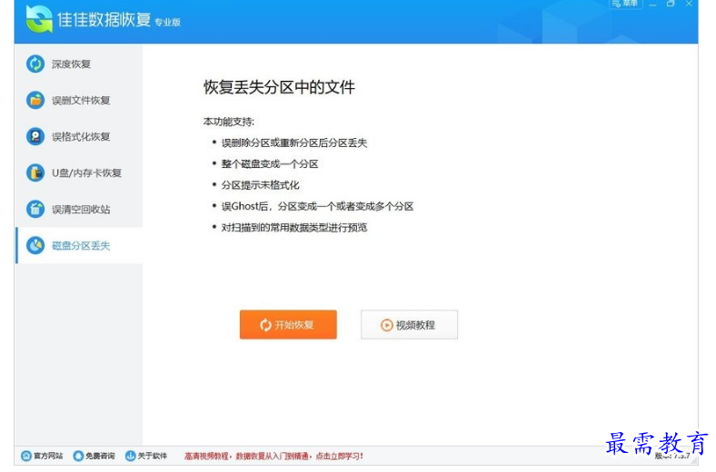Open 免费咨询 free consultation
Image resolution: width=716 pixels, height=472 pixels.
point(94,456)
